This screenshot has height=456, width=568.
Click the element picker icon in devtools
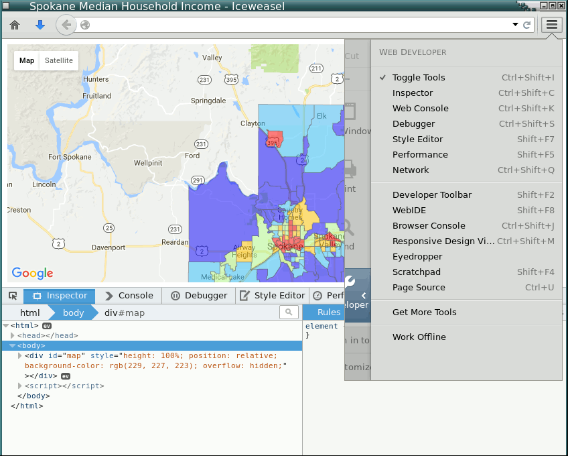click(13, 296)
